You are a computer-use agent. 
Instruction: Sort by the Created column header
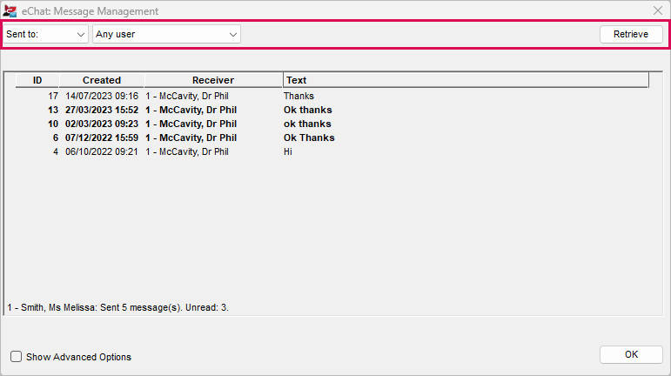pyautogui.click(x=102, y=80)
